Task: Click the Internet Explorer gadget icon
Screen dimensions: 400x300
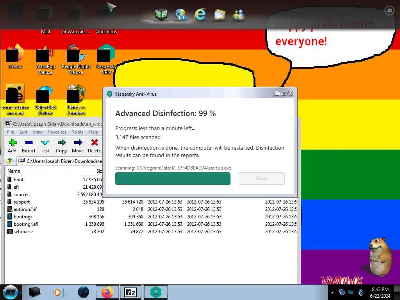Action: click(x=200, y=14)
